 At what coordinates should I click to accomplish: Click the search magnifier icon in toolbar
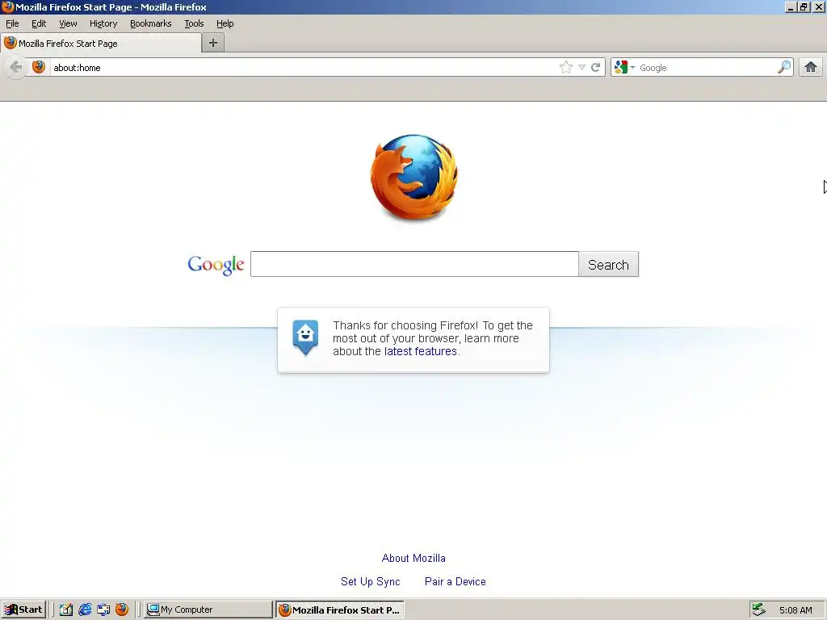pyautogui.click(x=784, y=68)
